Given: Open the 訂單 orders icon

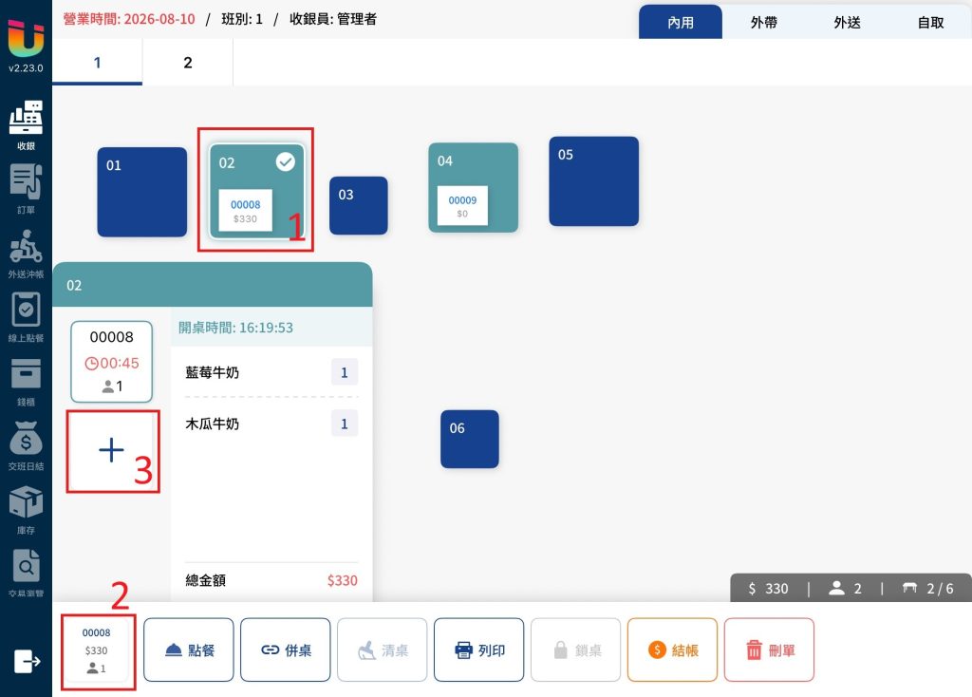Looking at the screenshot, I should (26, 181).
